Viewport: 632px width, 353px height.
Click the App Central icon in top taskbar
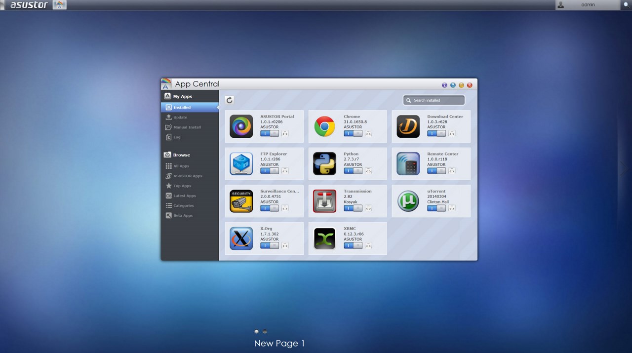click(59, 5)
